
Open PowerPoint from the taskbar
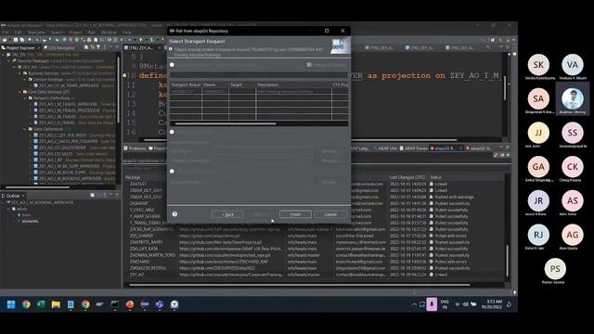(130, 304)
